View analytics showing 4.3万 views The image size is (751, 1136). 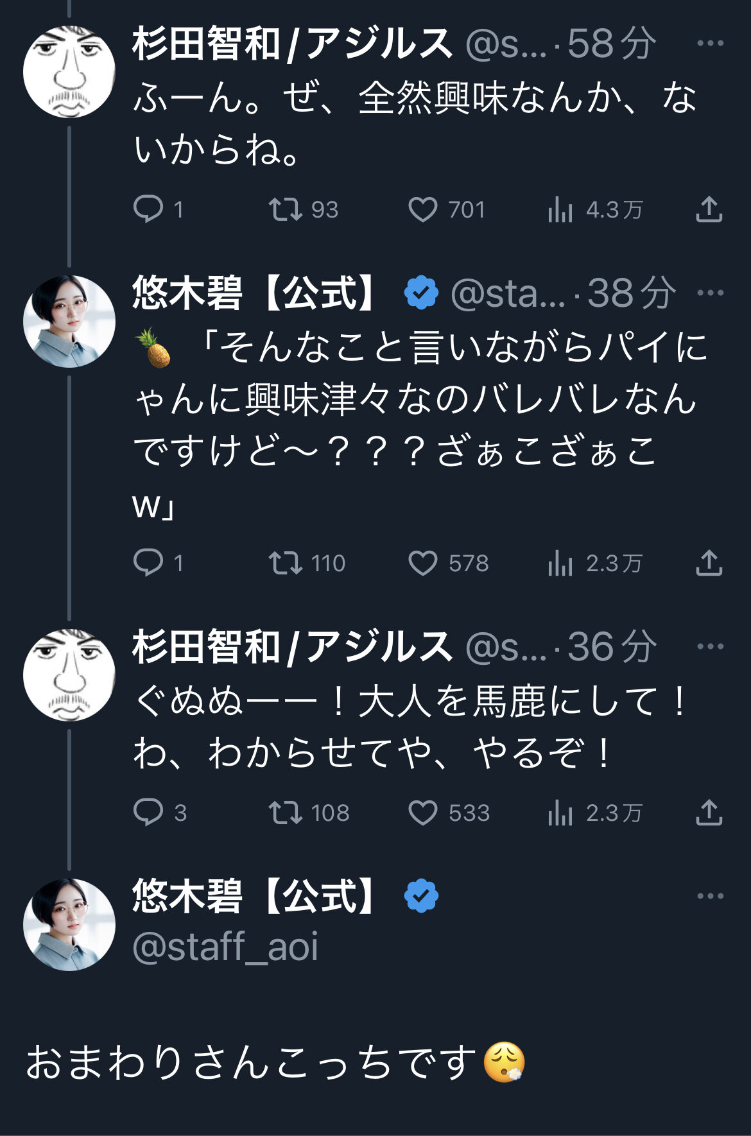click(560, 209)
